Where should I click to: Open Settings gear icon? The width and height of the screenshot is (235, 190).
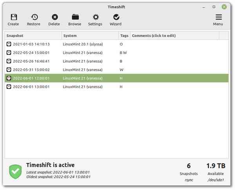(x=96, y=17)
